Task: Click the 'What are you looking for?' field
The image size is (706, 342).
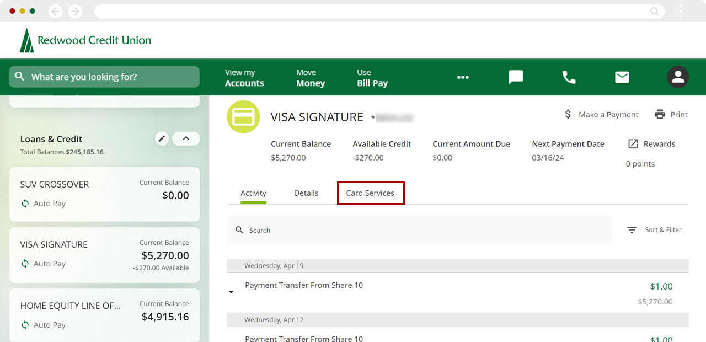Action: (x=104, y=77)
